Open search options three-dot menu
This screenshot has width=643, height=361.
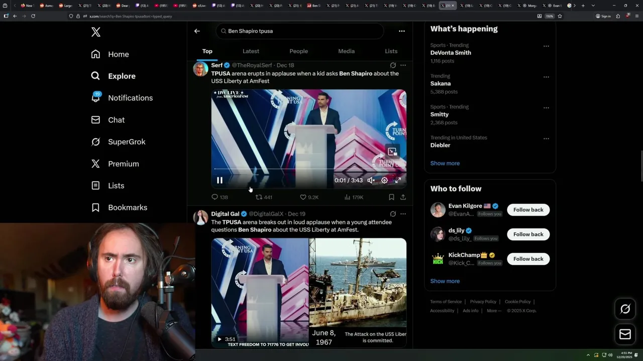(x=401, y=31)
